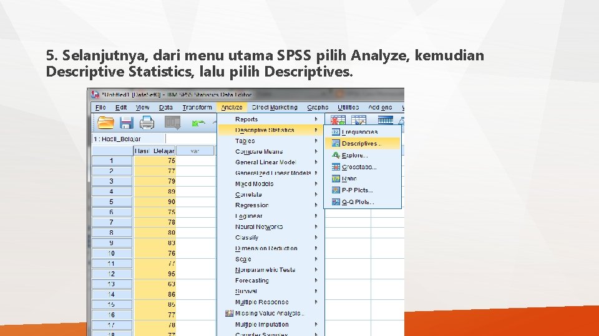
Task: Expand the Regression submenu
Action: tap(271, 205)
